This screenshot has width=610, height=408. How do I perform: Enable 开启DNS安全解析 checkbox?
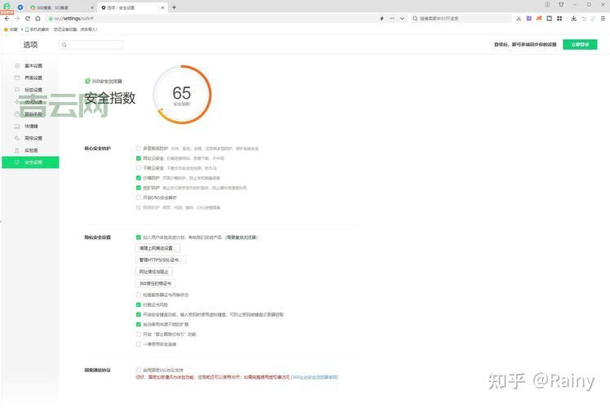pyautogui.click(x=139, y=197)
